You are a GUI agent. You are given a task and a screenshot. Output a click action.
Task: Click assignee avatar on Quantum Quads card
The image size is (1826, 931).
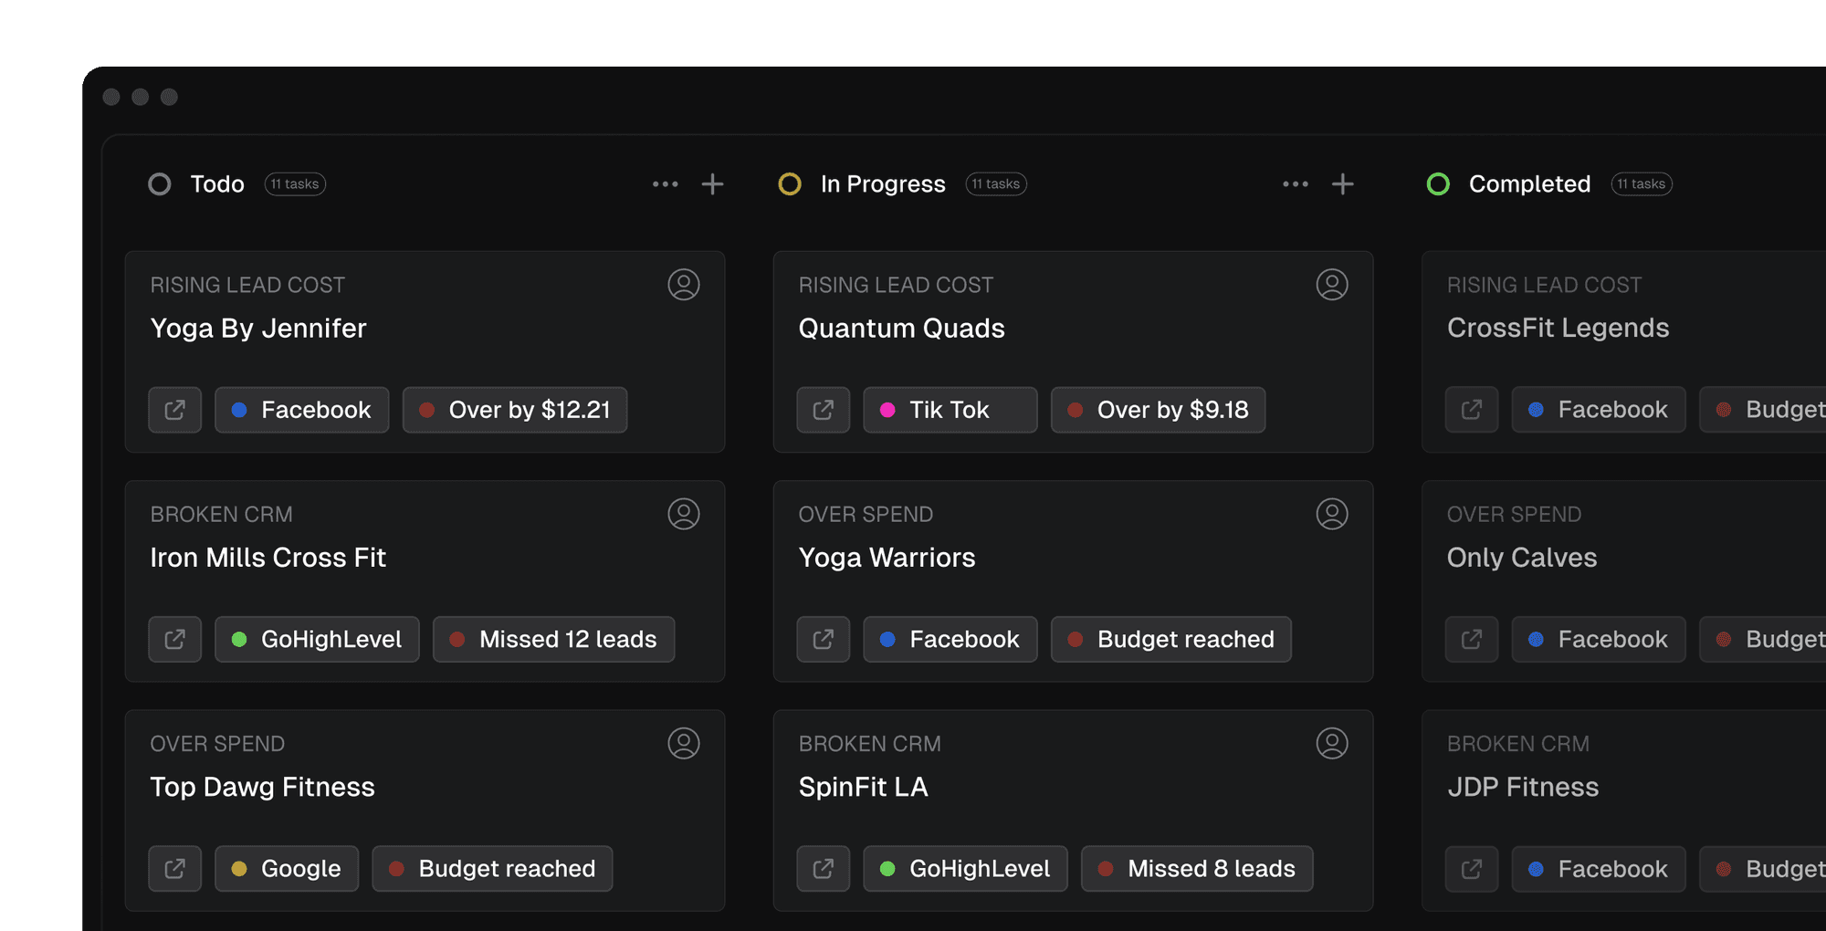[1332, 285]
